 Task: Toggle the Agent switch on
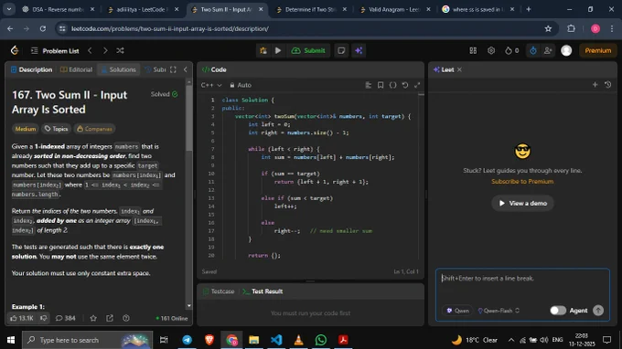(557, 311)
